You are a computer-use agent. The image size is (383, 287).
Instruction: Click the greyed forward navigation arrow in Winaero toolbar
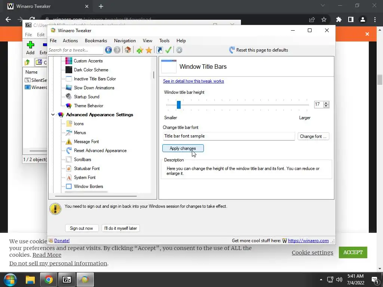[x=117, y=50]
